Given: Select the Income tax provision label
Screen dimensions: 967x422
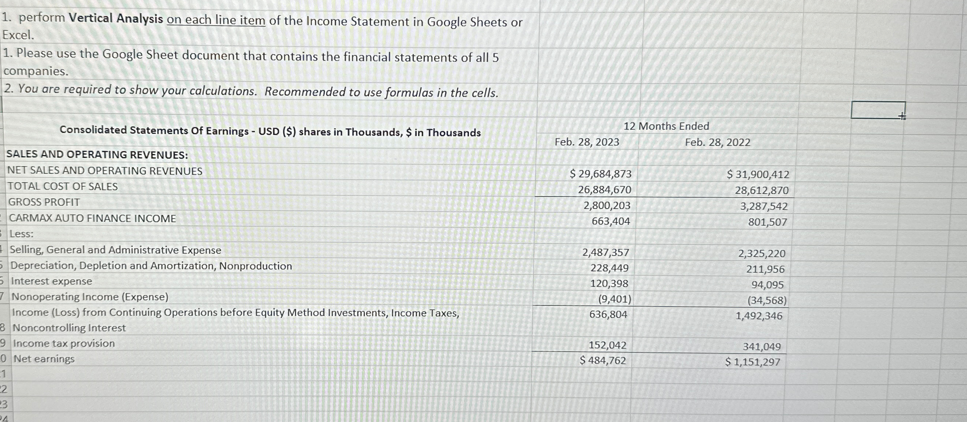Looking at the screenshot, I should [x=64, y=344].
